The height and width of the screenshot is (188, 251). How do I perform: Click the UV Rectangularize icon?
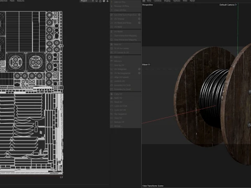112,73
